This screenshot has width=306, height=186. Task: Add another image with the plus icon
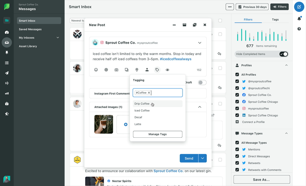pyautogui.click(x=126, y=124)
